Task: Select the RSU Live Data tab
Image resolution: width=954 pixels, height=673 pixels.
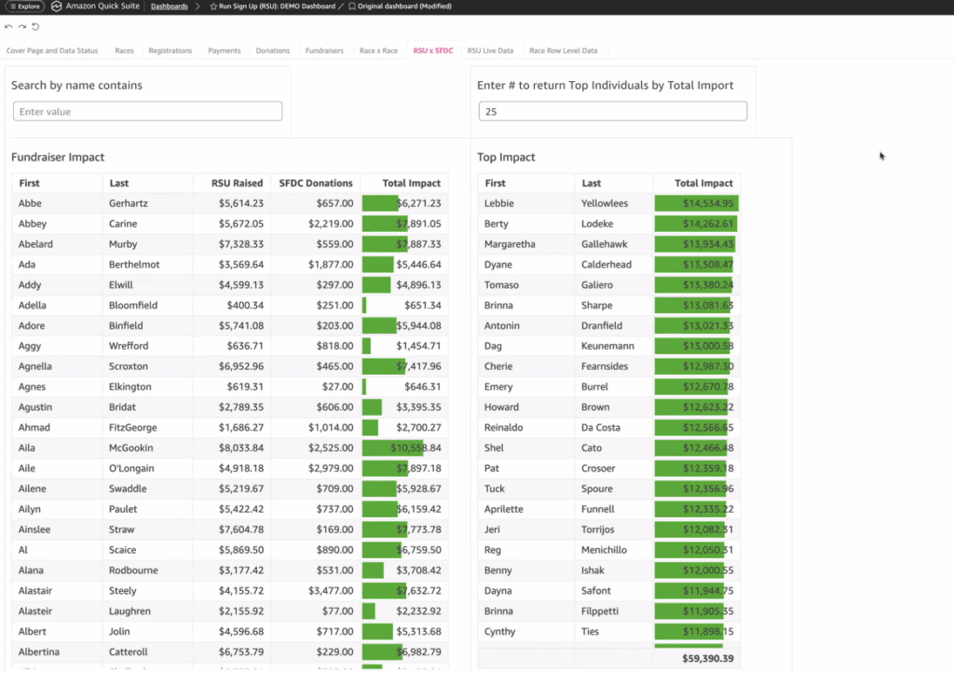Action: pyautogui.click(x=490, y=50)
